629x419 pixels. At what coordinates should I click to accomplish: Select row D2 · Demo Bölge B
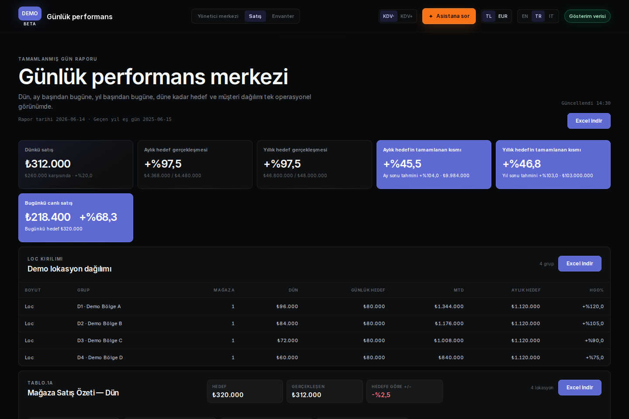[314, 323]
